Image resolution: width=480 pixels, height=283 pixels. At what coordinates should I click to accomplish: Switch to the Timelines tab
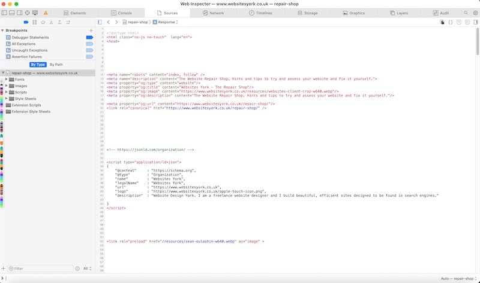pyautogui.click(x=260, y=13)
